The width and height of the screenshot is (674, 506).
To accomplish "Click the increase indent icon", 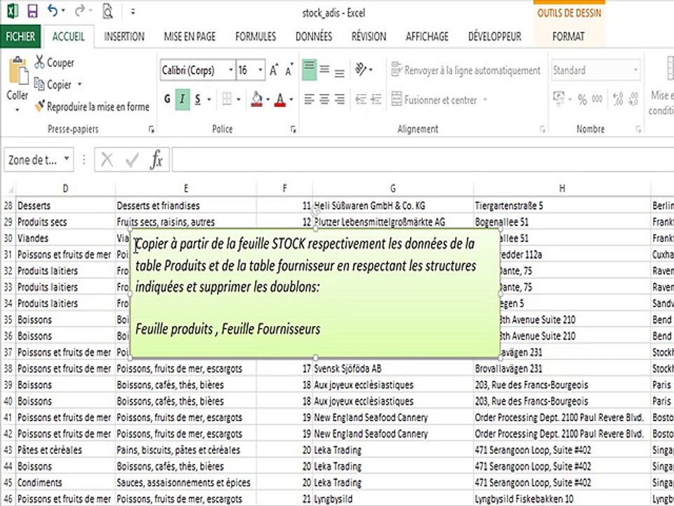I will point(376,99).
